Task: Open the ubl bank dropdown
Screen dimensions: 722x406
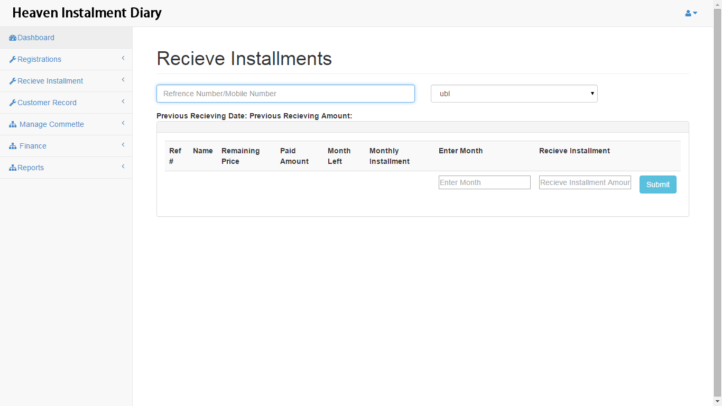Action: coord(514,94)
